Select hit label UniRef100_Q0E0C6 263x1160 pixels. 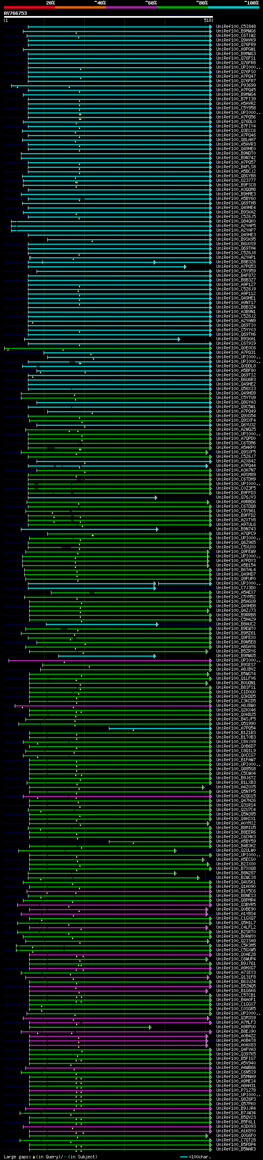point(236,348)
